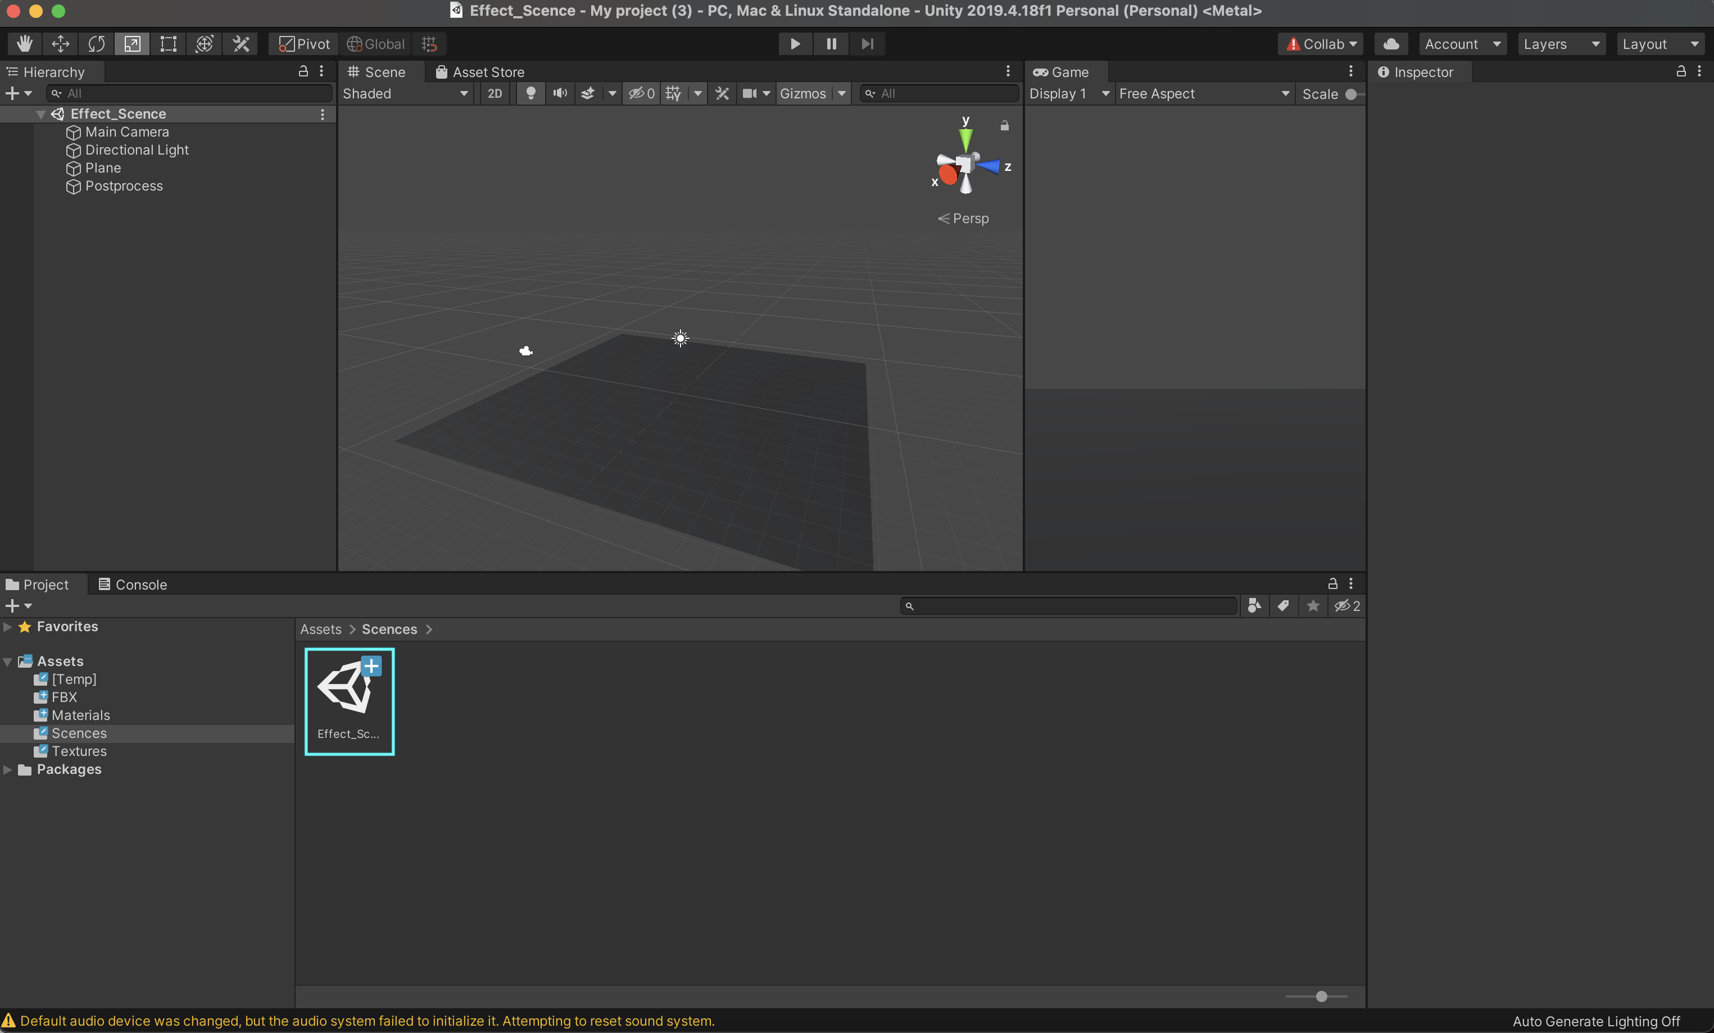
Task: Toggle 2D view mode in Scene
Action: click(x=495, y=93)
